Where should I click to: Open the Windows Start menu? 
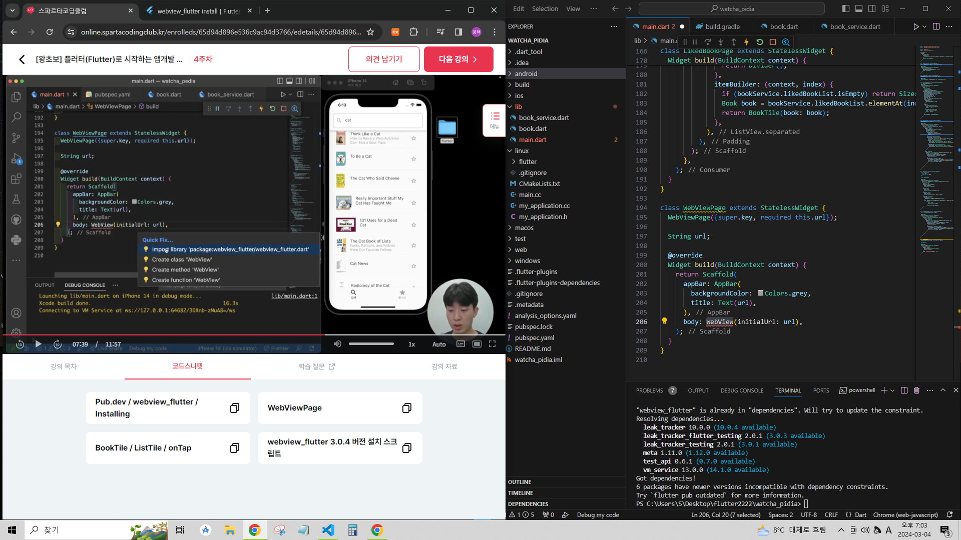[12, 530]
